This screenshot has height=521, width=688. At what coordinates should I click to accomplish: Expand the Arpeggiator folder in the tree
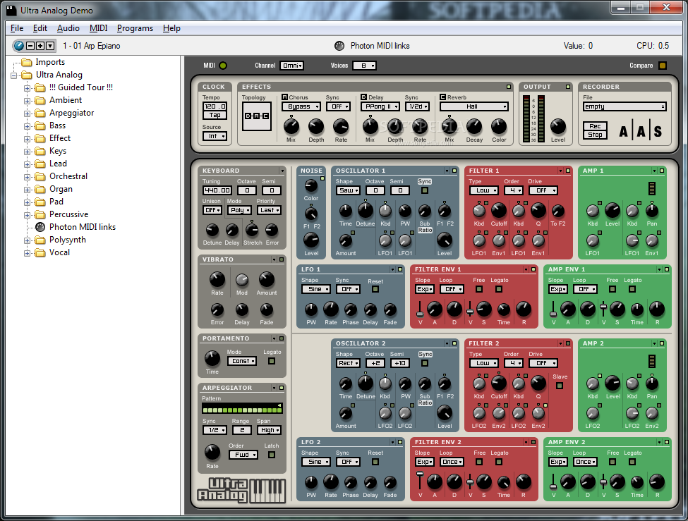(x=28, y=114)
